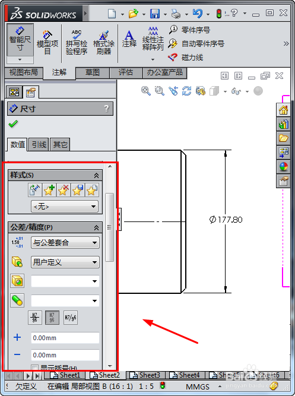Image resolution: width=295 pixels, height=396 pixels.
Task: Open an existing file
Action: (x=134, y=14)
